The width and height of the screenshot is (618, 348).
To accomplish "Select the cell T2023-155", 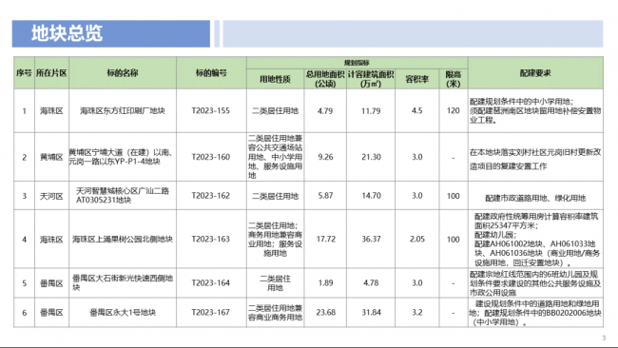I will 211,110.
